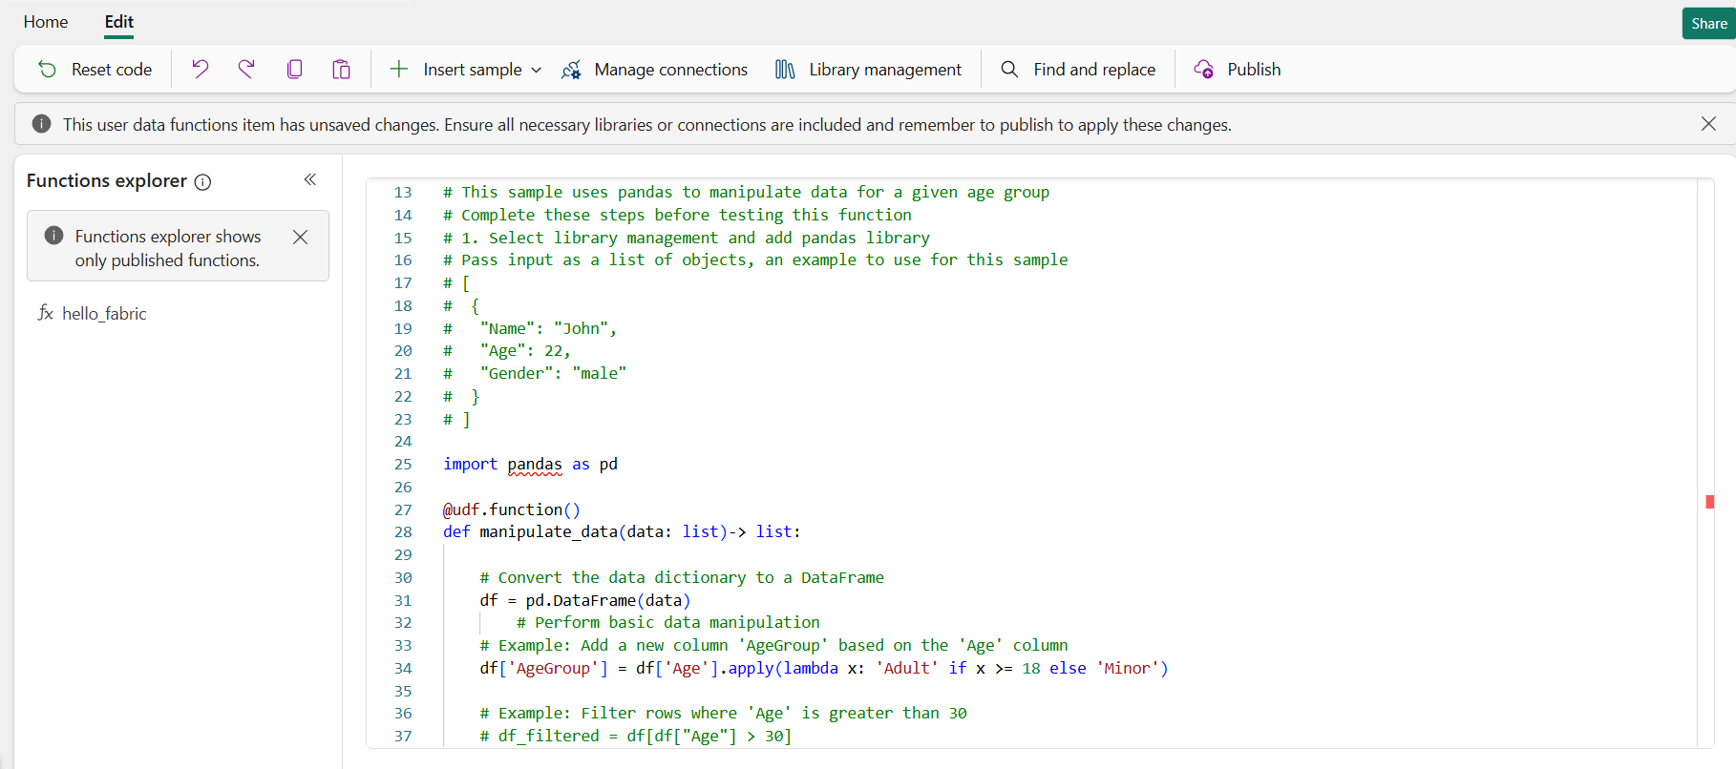The height and width of the screenshot is (769, 1736).
Task: Reset code to original
Action: click(x=95, y=69)
